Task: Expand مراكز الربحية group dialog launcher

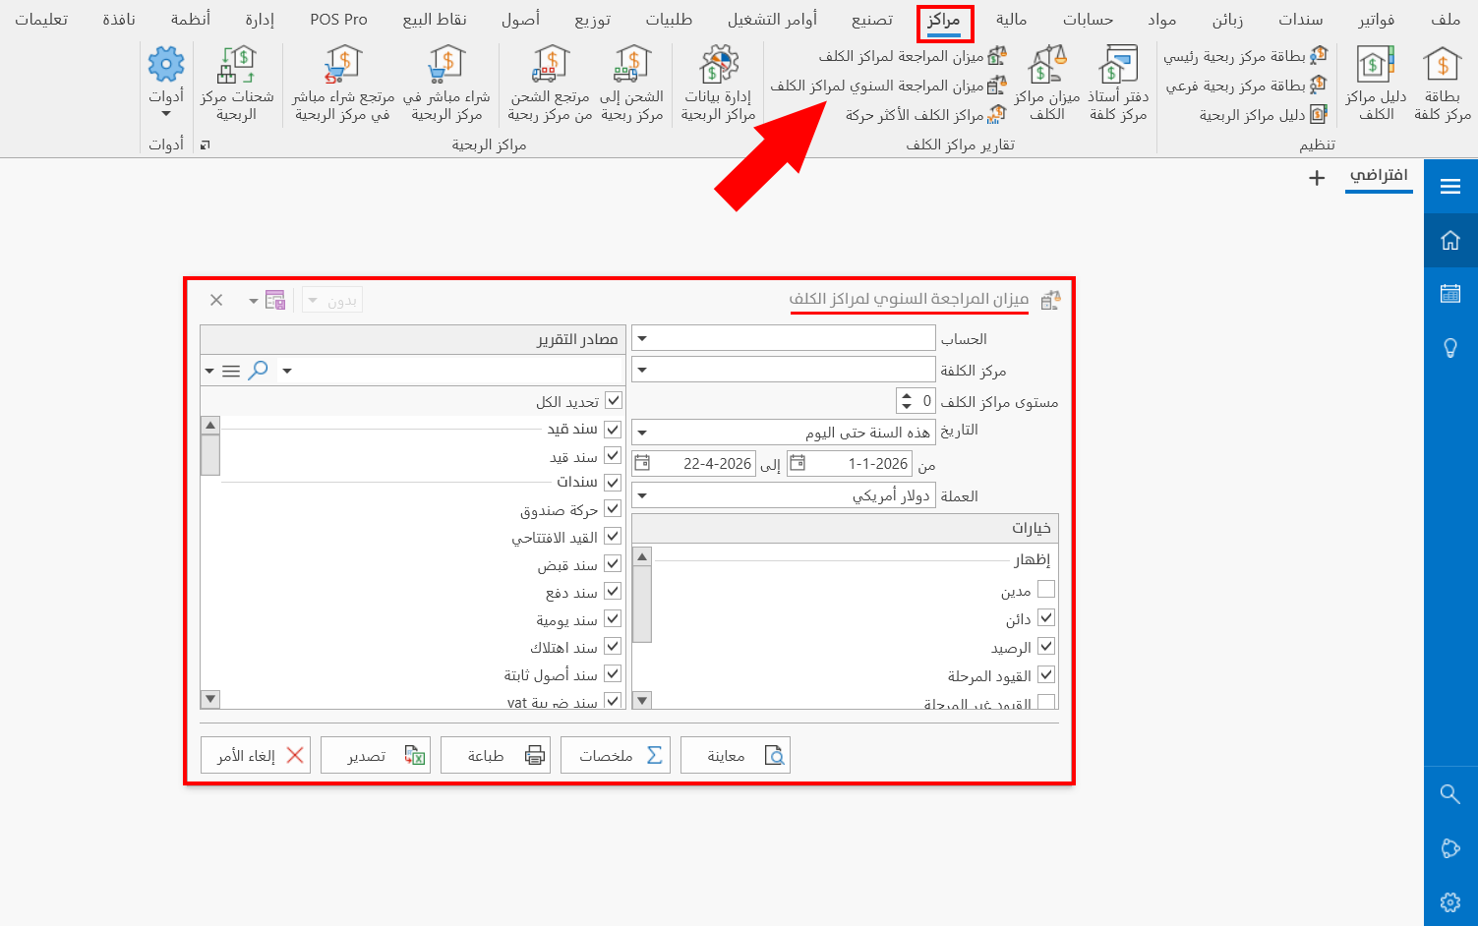Action: [206, 145]
